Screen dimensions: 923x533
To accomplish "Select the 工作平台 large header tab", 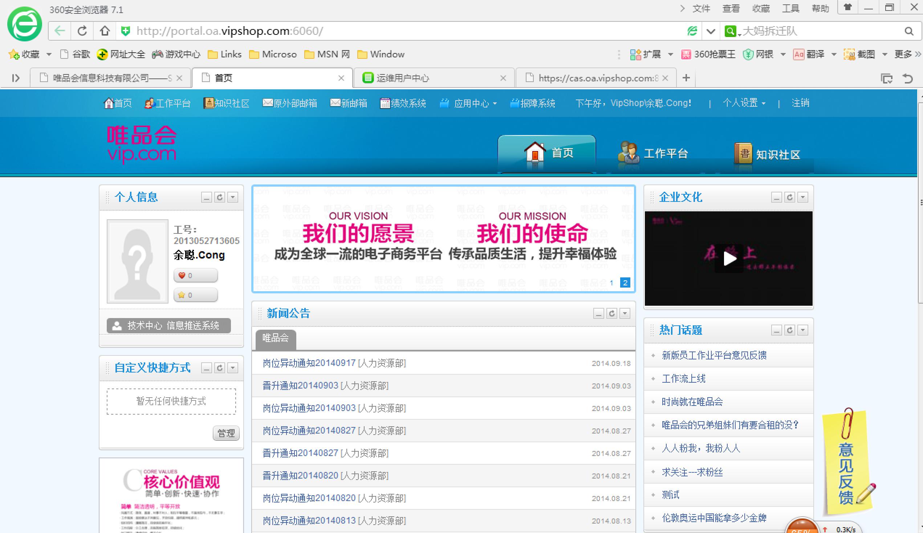I will pos(653,153).
